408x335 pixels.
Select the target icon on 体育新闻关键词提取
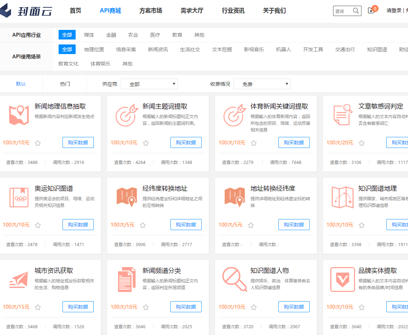pyautogui.click(x=234, y=114)
